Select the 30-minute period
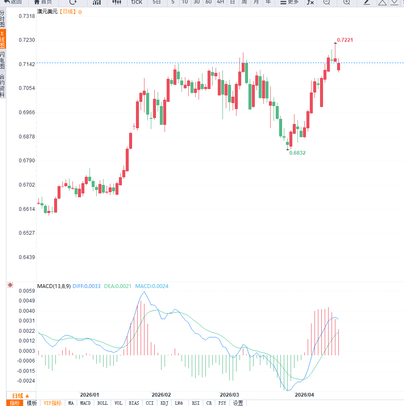 tap(196, 2)
